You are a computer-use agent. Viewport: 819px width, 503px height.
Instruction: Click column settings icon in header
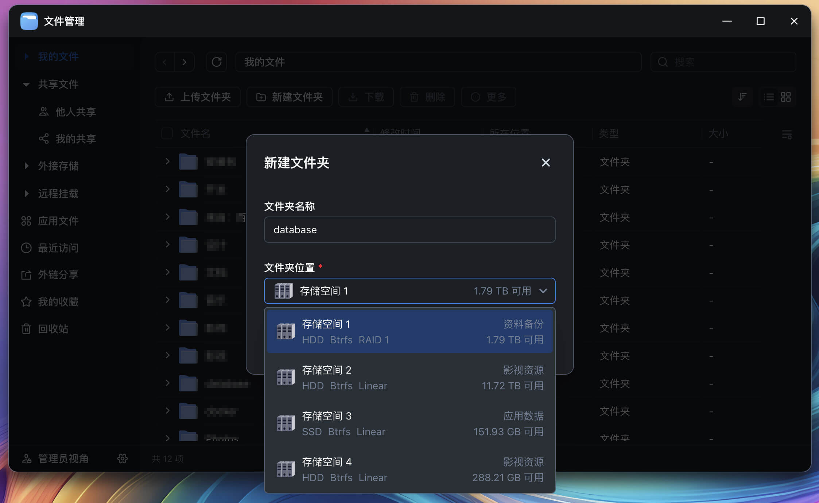(787, 134)
